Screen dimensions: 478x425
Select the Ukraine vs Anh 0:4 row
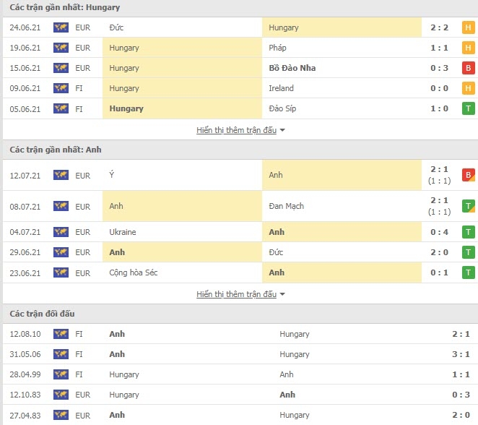point(240,232)
